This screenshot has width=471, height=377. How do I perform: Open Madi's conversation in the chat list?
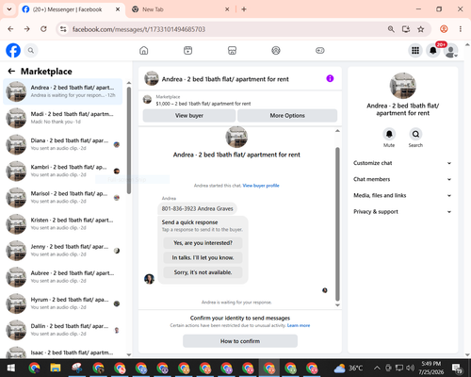(x=63, y=118)
